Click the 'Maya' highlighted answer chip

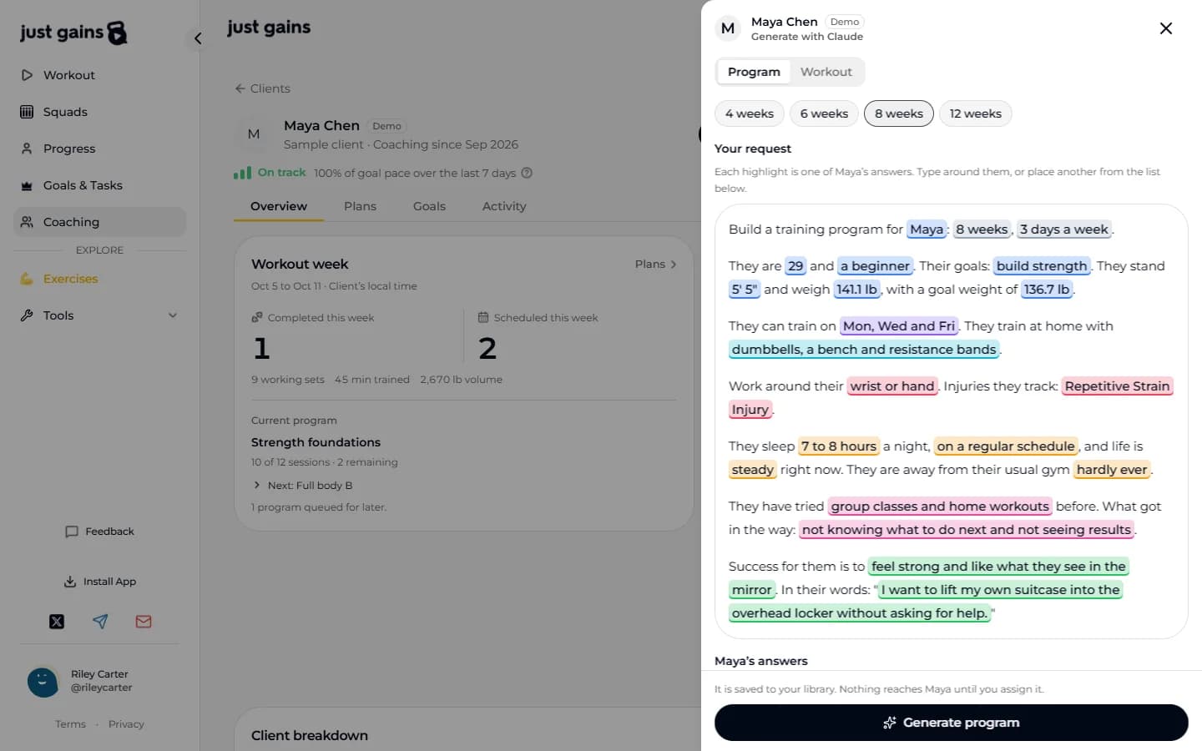[927, 229]
